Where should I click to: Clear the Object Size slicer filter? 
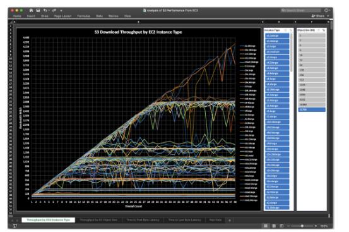coord(324,30)
